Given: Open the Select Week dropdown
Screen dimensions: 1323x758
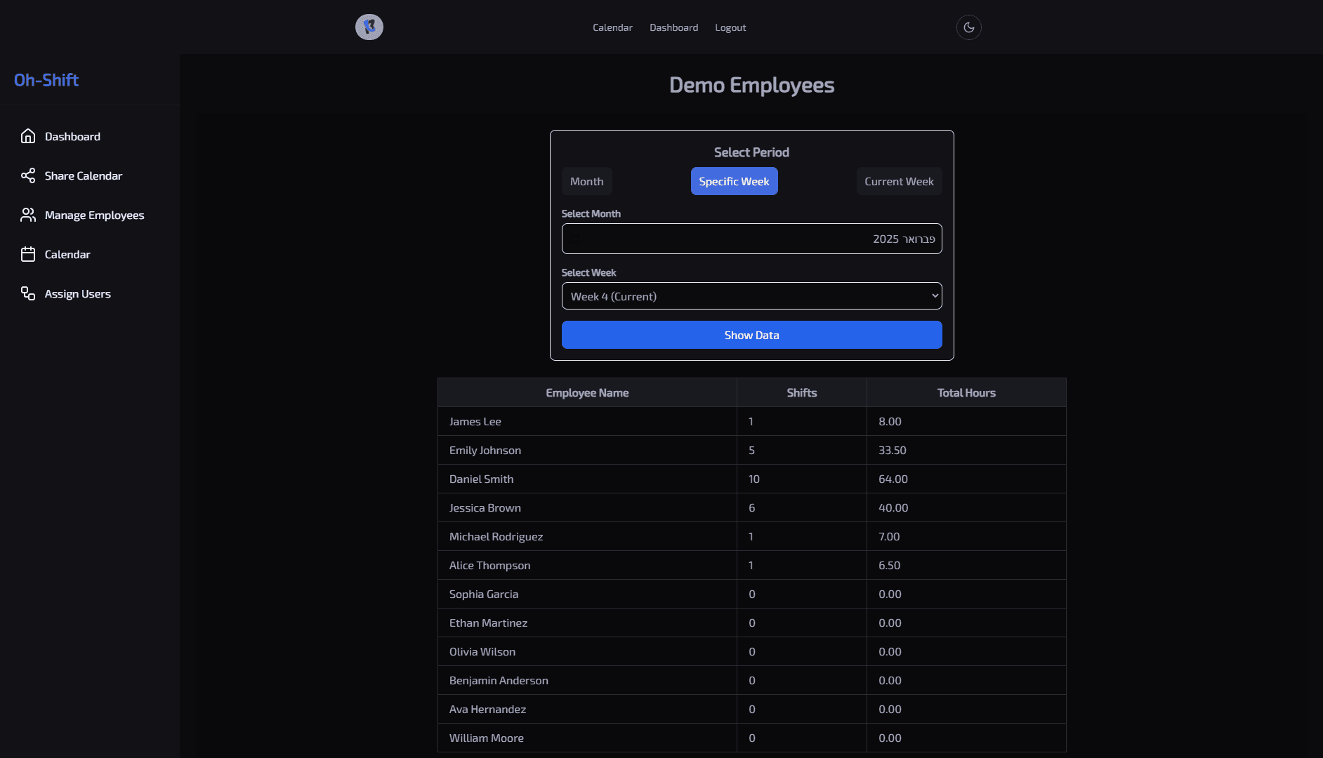Looking at the screenshot, I should coord(751,296).
